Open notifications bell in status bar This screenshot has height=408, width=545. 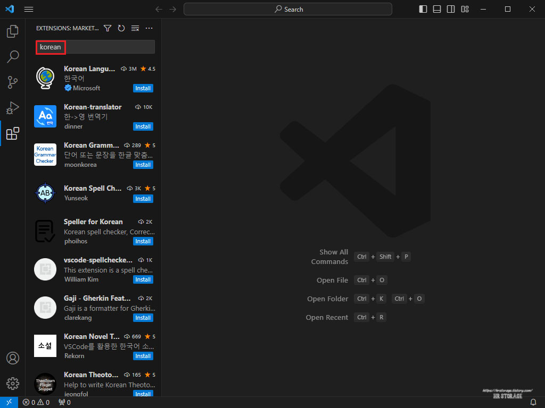point(533,402)
